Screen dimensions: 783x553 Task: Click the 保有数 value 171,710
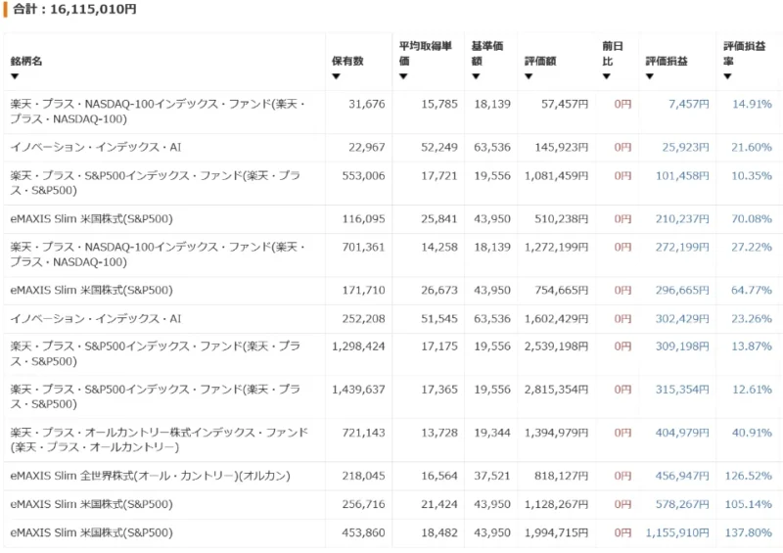(x=363, y=291)
